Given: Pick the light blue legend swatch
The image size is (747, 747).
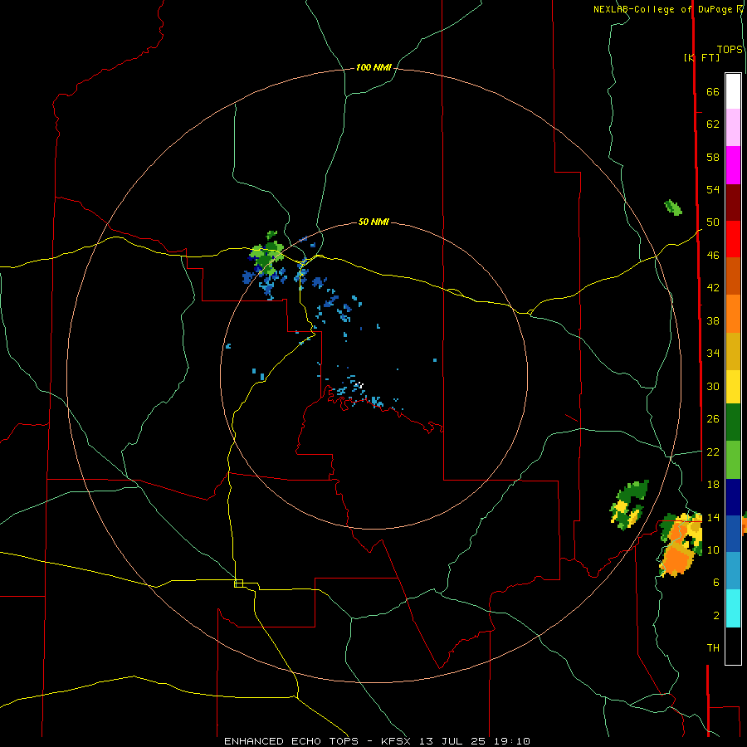Looking at the screenshot, I should click(x=733, y=571).
